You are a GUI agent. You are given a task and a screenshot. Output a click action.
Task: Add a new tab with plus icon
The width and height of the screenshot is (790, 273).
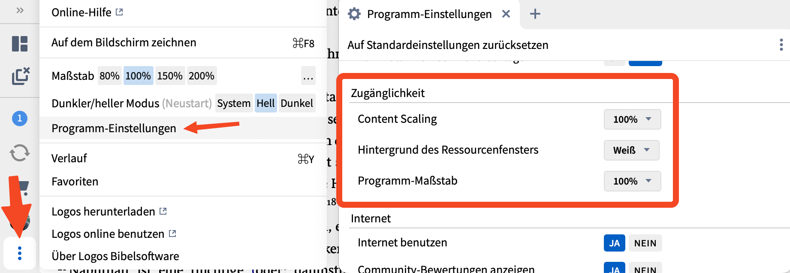click(535, 14)
